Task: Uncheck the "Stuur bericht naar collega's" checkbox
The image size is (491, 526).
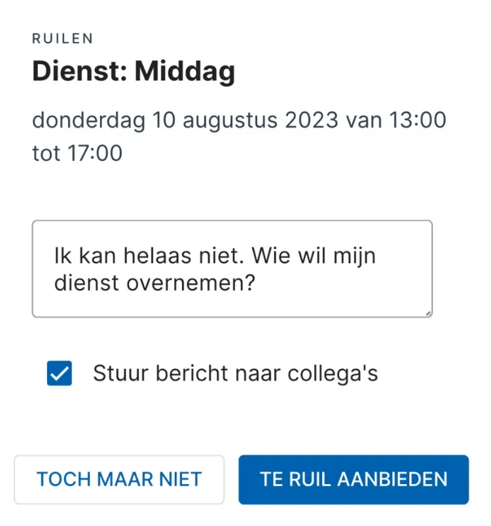Action: tap(59, 374)
